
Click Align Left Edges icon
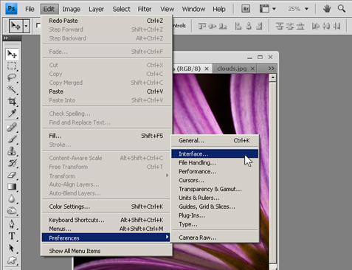point(238,26)
